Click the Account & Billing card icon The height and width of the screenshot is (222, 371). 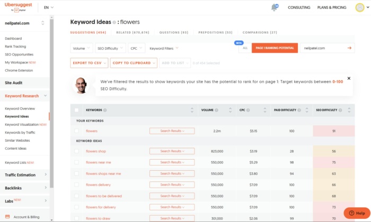[x=7, y=217]
